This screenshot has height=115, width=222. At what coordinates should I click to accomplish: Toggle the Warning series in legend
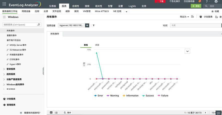pyautogui.click(x=113, y=96)
